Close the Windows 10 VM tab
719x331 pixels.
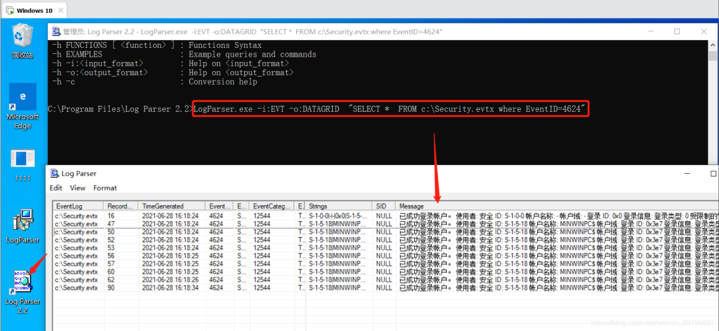[61, 11]
